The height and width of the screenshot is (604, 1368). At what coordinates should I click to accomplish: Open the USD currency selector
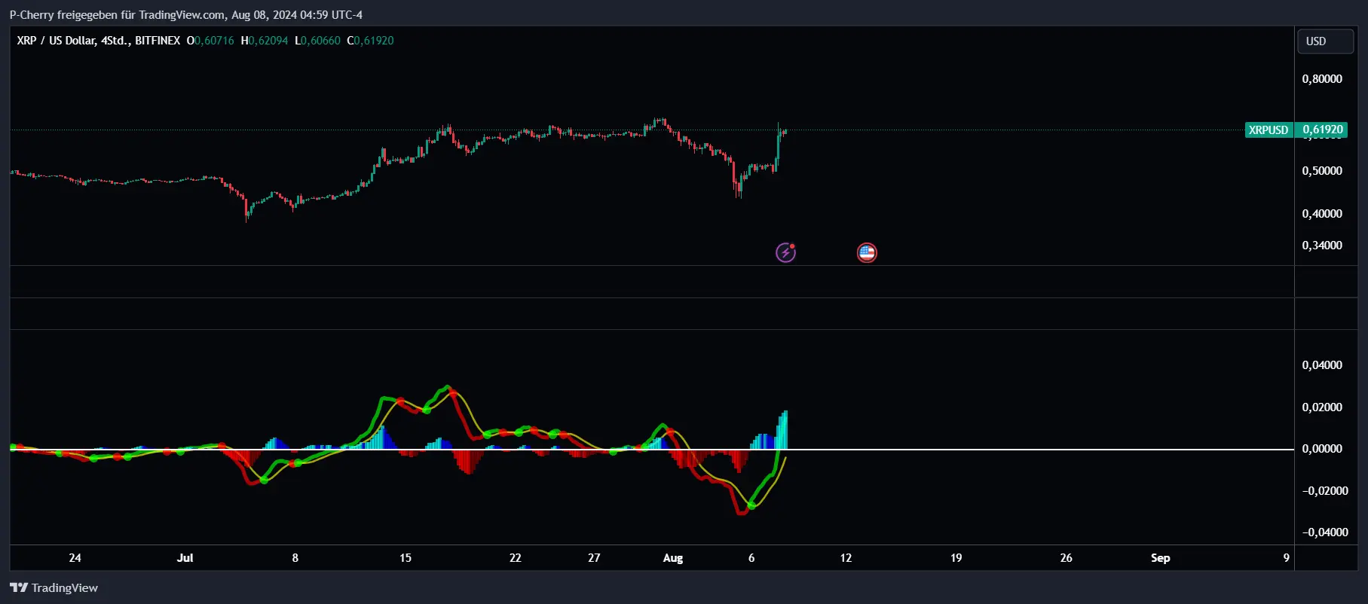tap(1324, 41)
